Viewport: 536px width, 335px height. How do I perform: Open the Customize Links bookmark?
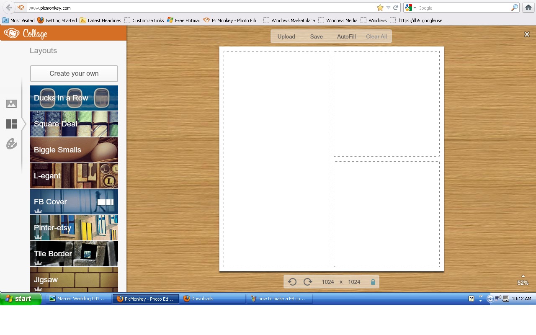(144, 20)
